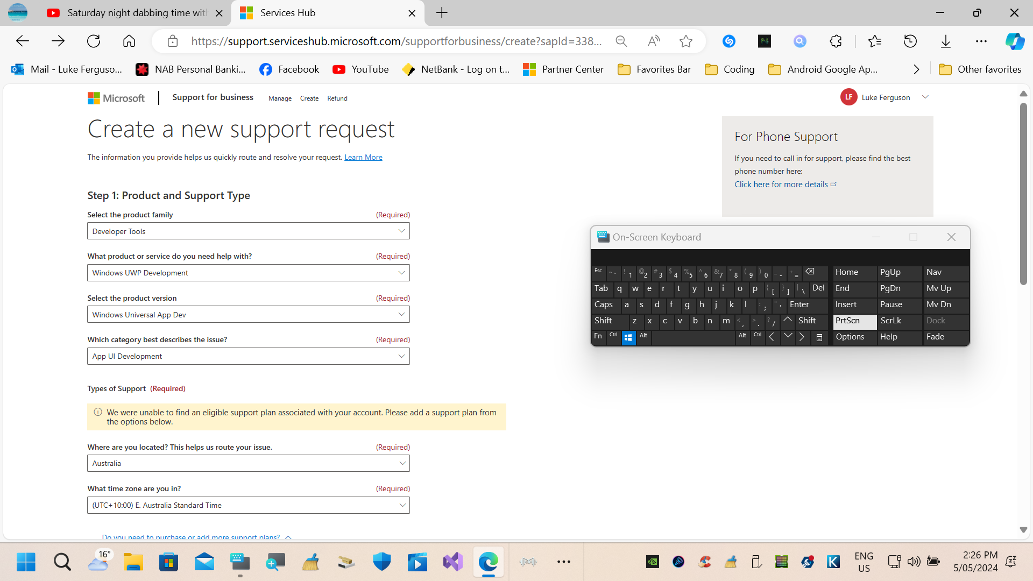Open a new browser tab

[x=442, y=13]
